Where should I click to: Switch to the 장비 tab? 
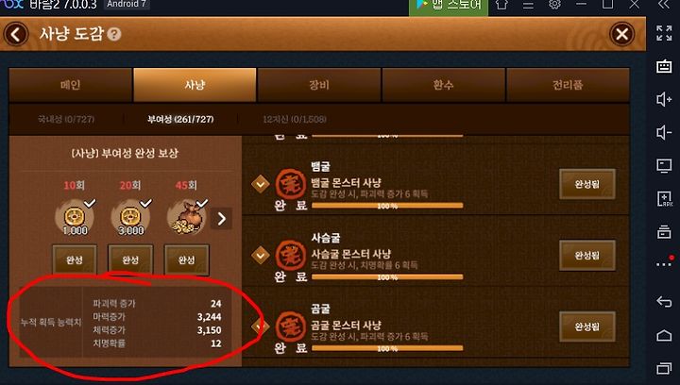319,85
